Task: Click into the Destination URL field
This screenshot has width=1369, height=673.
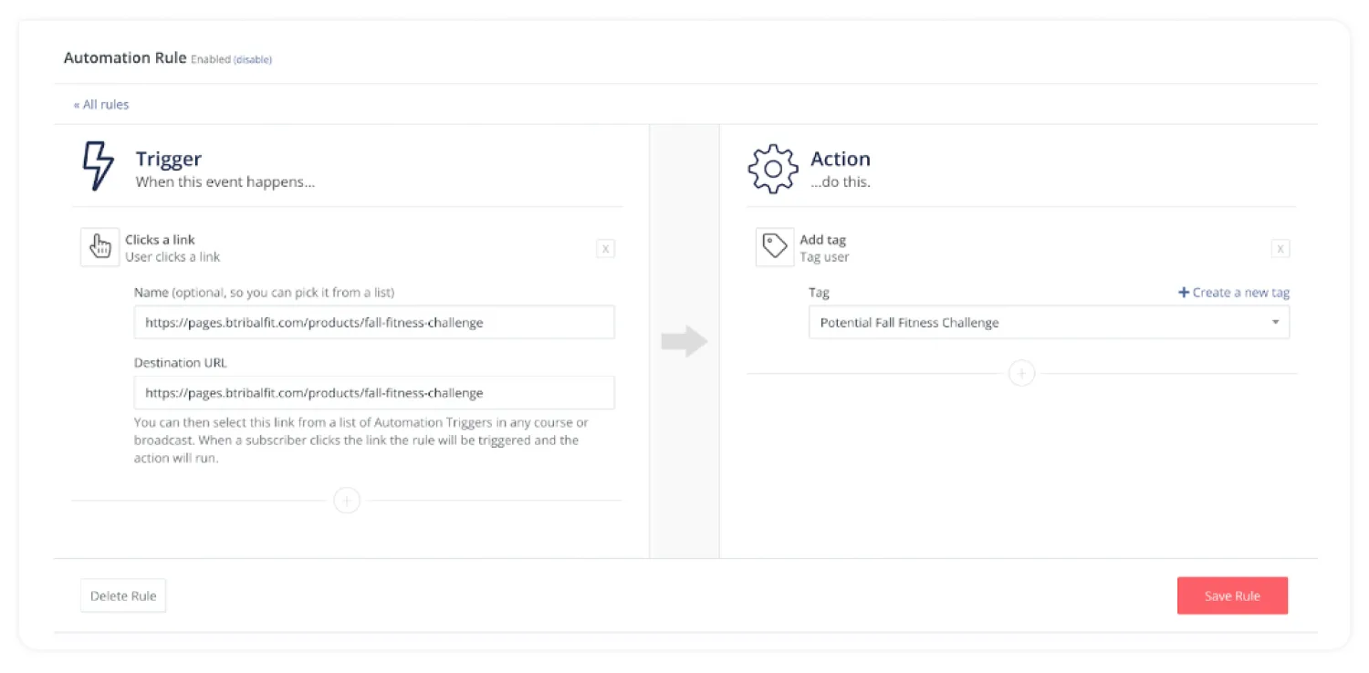Action: click(x=374, y=393)
